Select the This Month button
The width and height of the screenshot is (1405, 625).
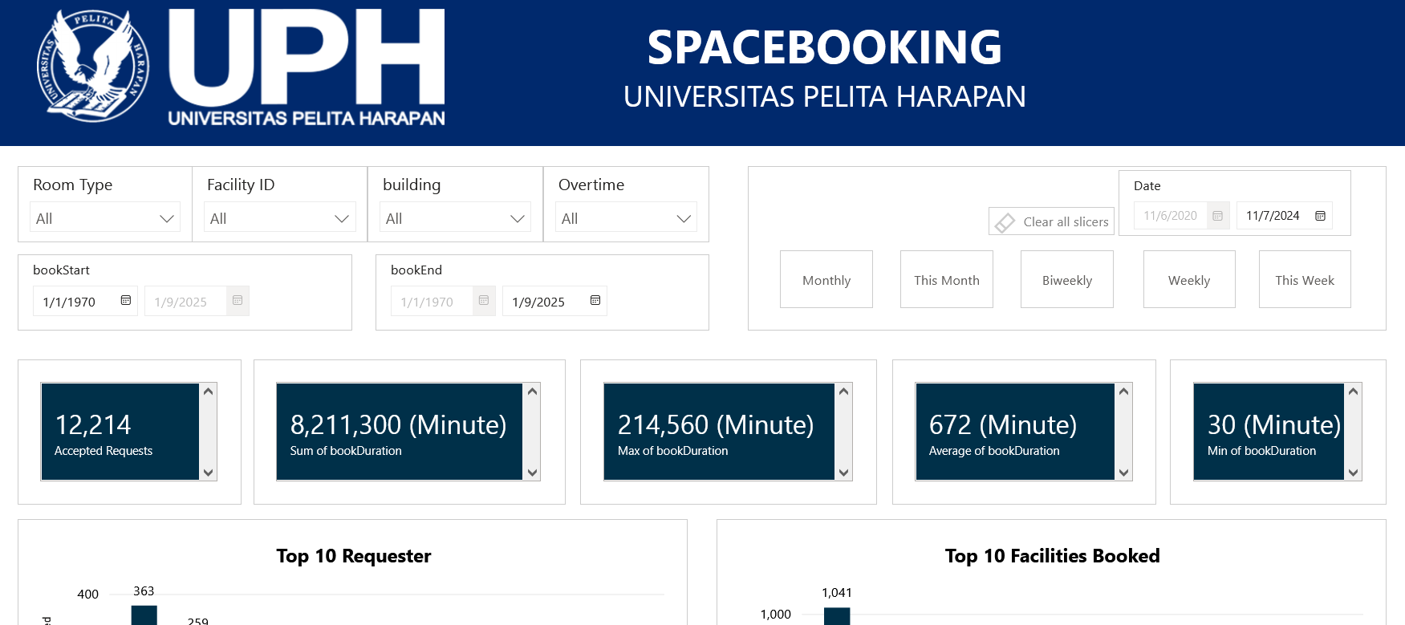coord(947,279)
